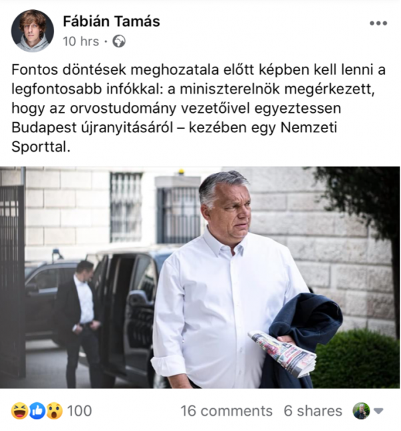View the 100 reactions count
Image resolution: width=401 pixels, height=431 pixels.
pyautogui.click(x=80, y=411)
